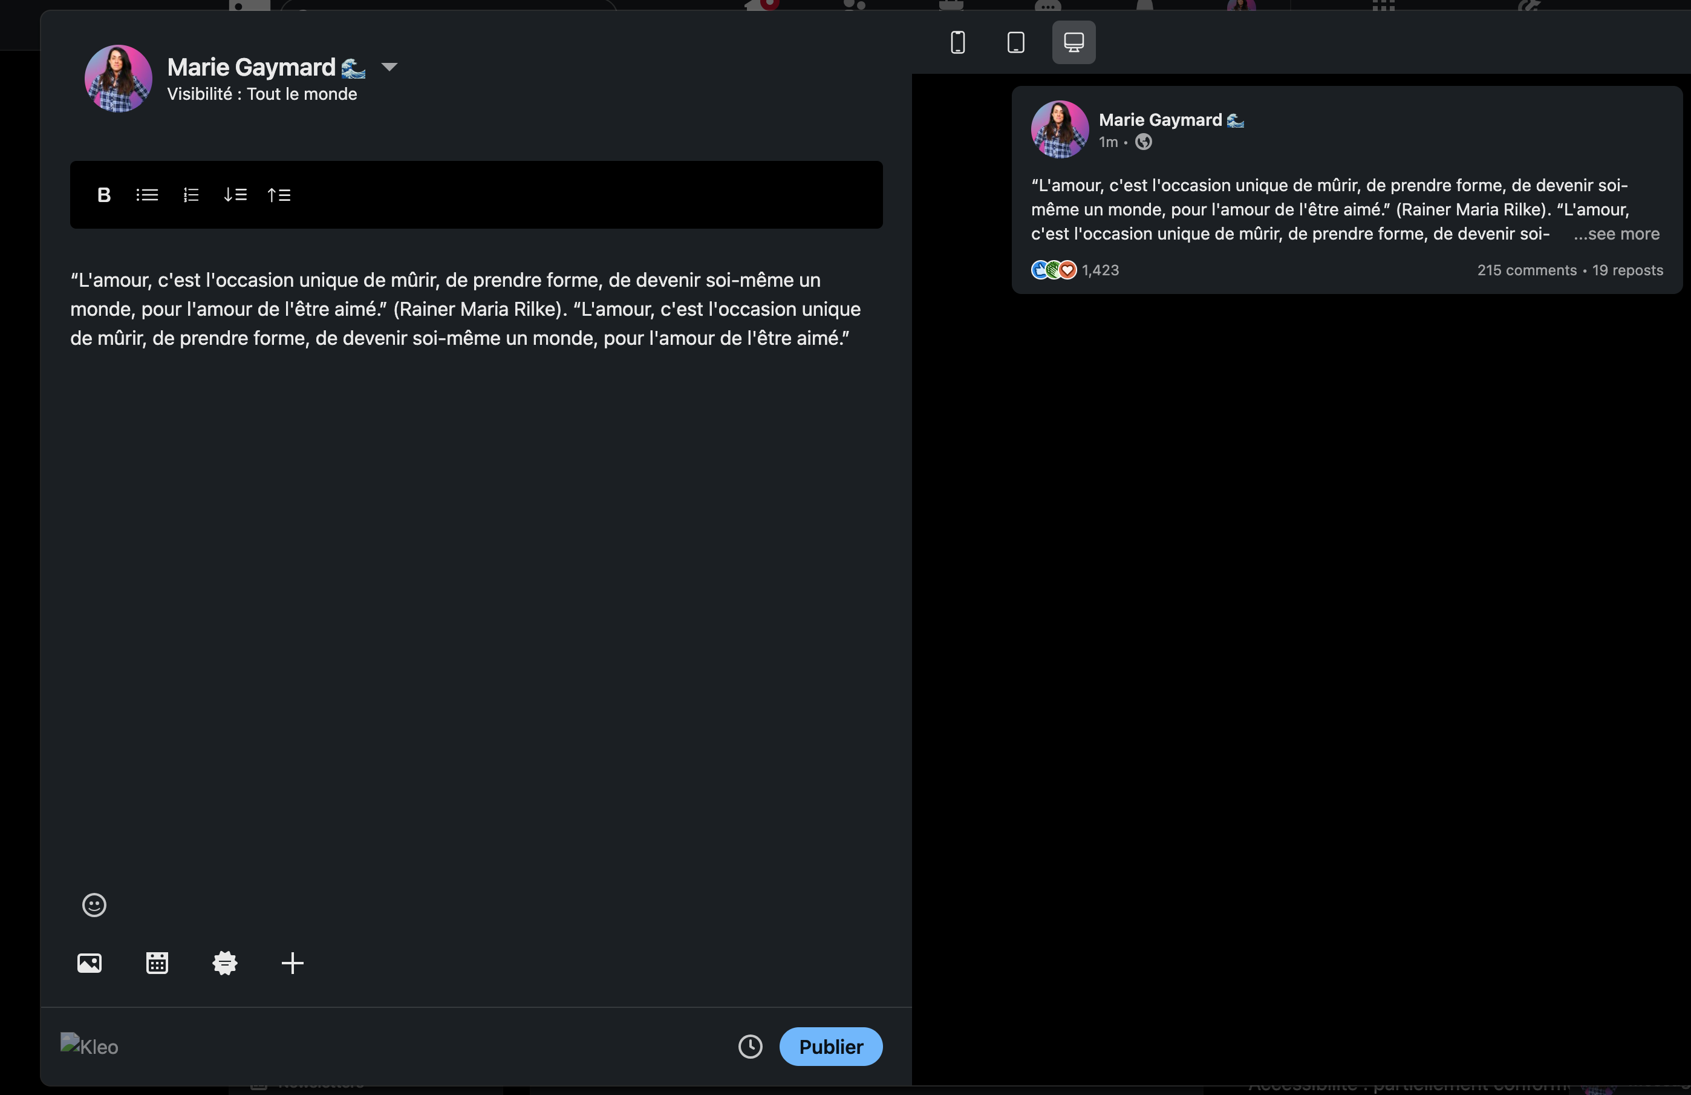Schedule the post with the clock icon
Viewport: 1691px width, 1095px height.
[x=751, y=1046]
